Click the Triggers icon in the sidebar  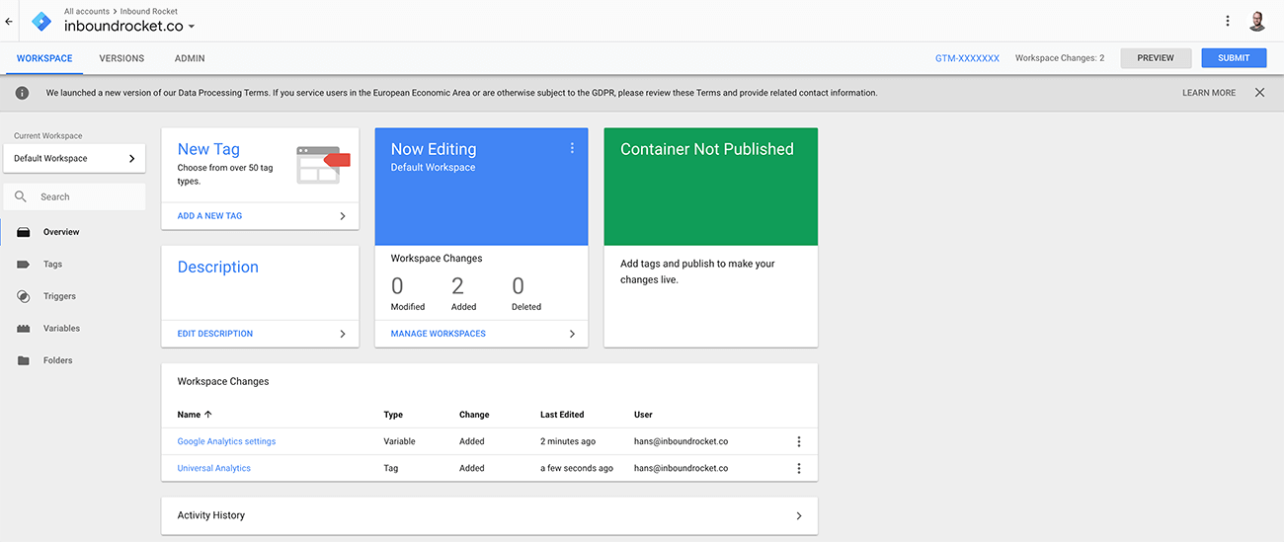click(x=23, y=296)
